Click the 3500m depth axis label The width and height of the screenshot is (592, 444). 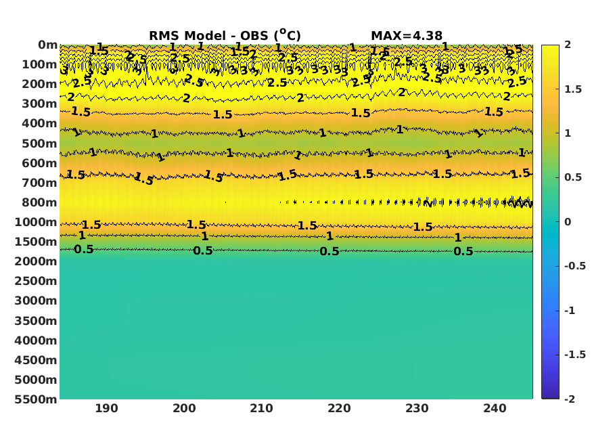[x=37, y=321]
